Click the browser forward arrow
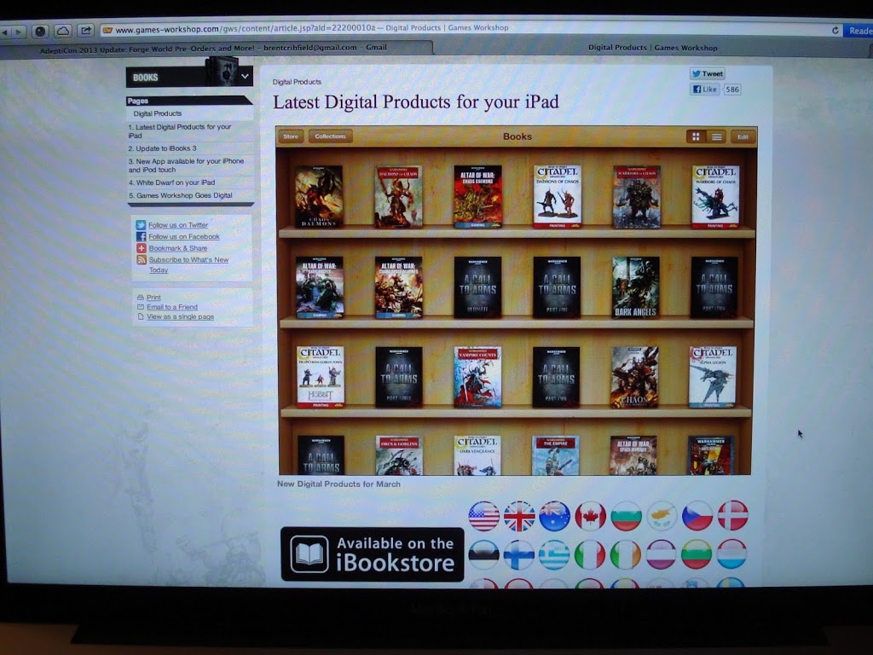 [18, 32]
